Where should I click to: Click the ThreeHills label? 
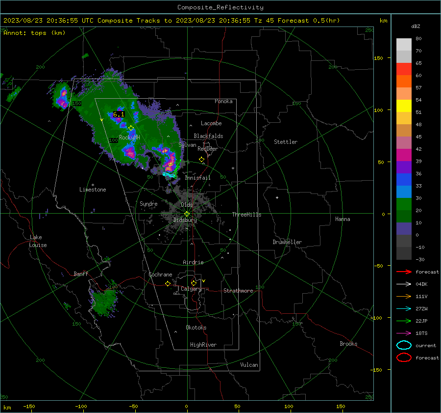(x=246, y=215)
